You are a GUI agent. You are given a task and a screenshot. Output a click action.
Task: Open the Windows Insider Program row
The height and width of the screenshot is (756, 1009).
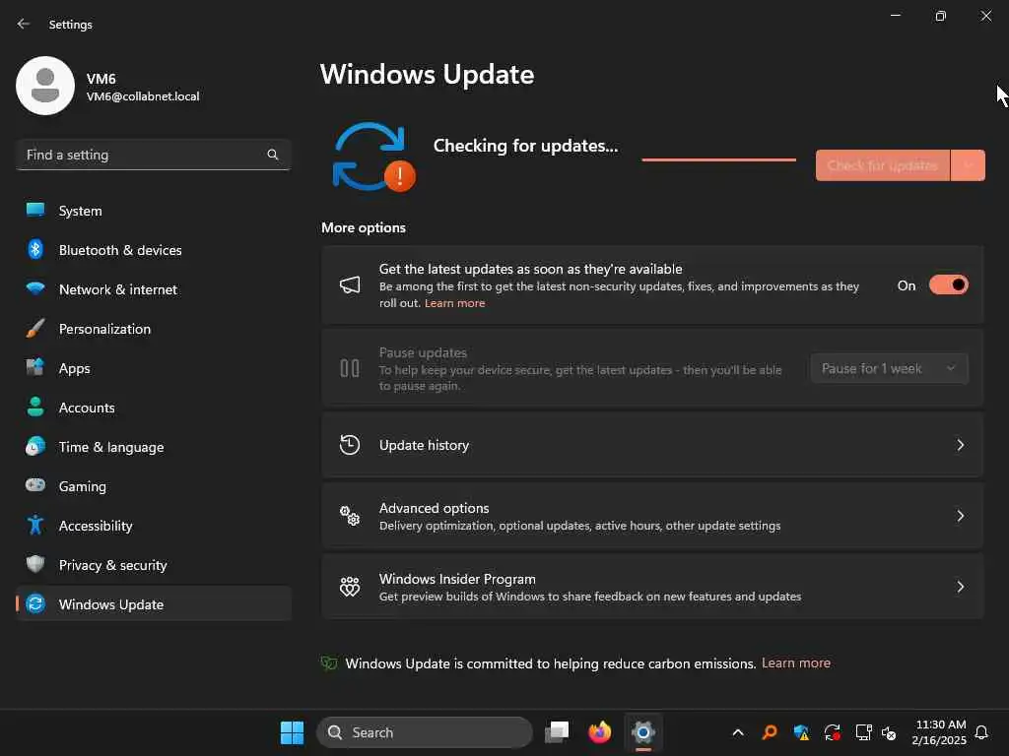point(652,587)
